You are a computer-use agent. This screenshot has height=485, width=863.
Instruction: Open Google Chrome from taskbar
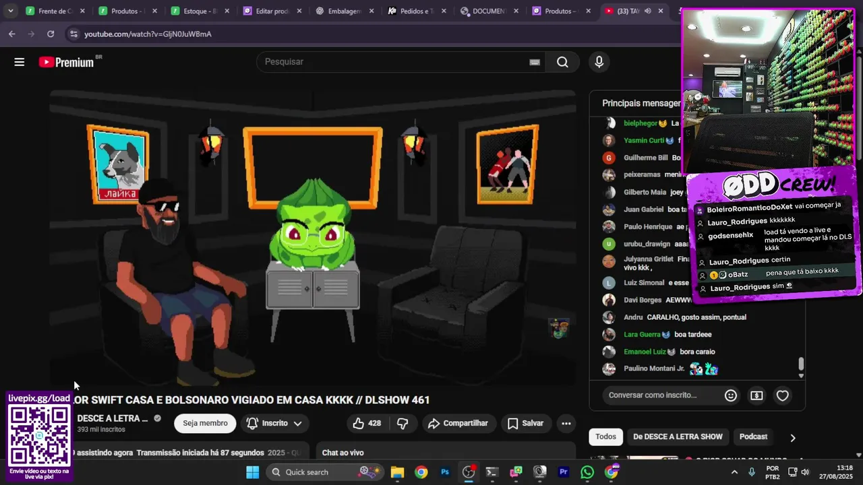[x=421, y=472]
